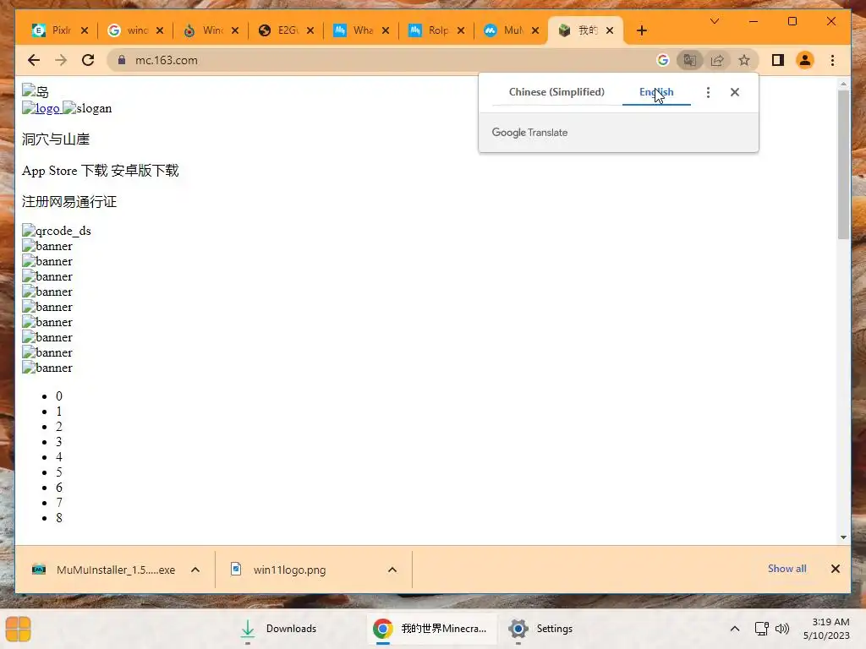
Task: Click the Google icon in address bar
Action: tap(663, 60)
